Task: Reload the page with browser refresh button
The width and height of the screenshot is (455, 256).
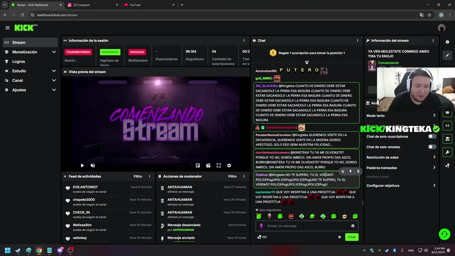Action: click(x=22, y=15)
